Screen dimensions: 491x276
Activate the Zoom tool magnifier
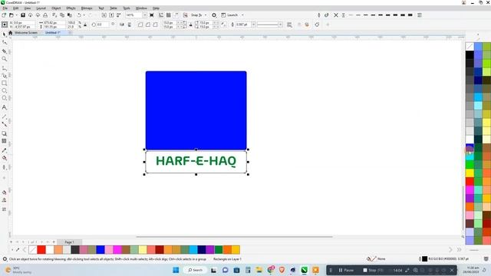point(5,59)
